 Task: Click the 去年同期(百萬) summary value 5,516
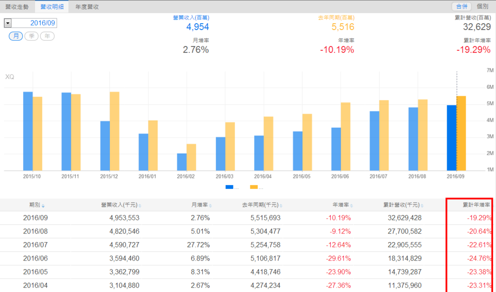click(x=343, y=27)
